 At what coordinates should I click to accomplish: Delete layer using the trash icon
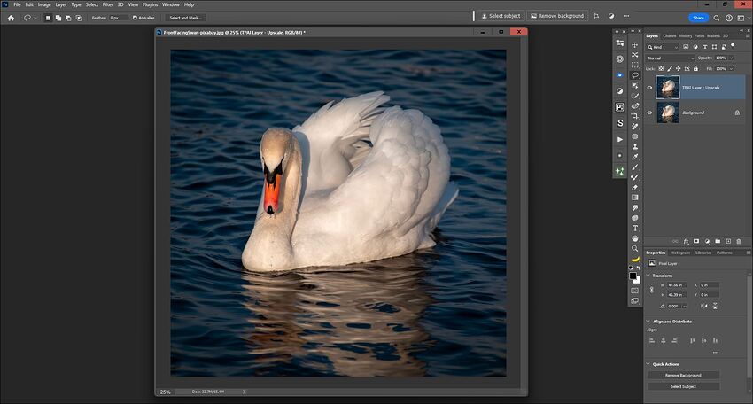point(739,242)
